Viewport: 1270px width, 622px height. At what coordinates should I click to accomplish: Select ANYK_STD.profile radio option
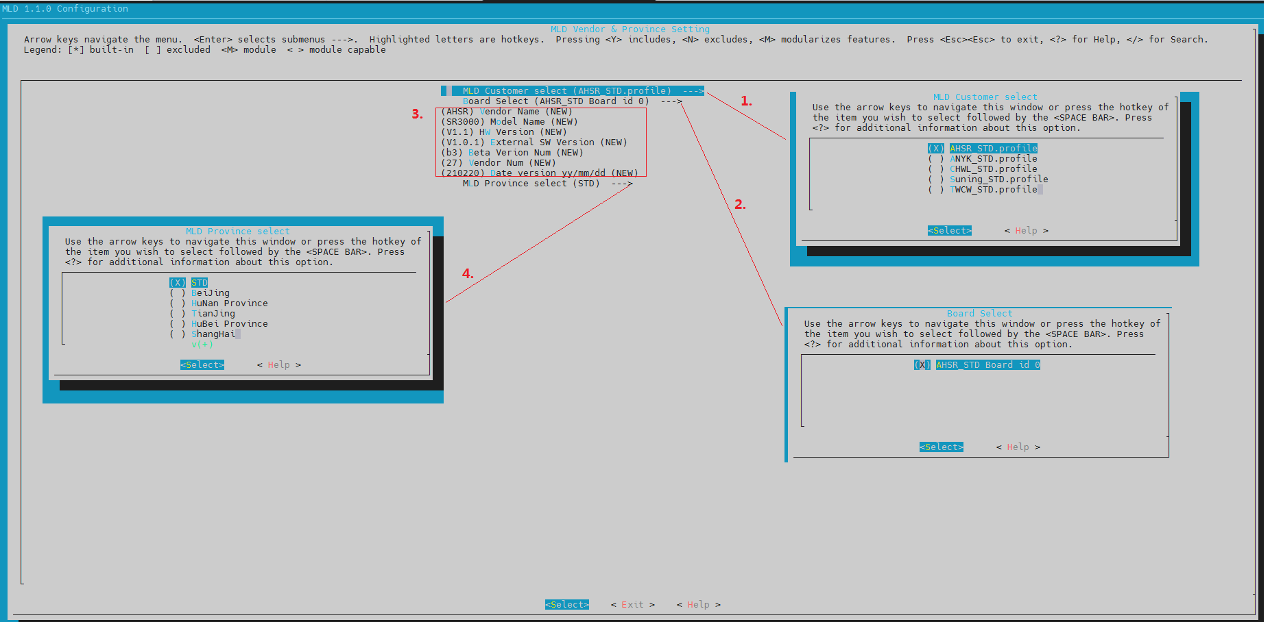982,158
